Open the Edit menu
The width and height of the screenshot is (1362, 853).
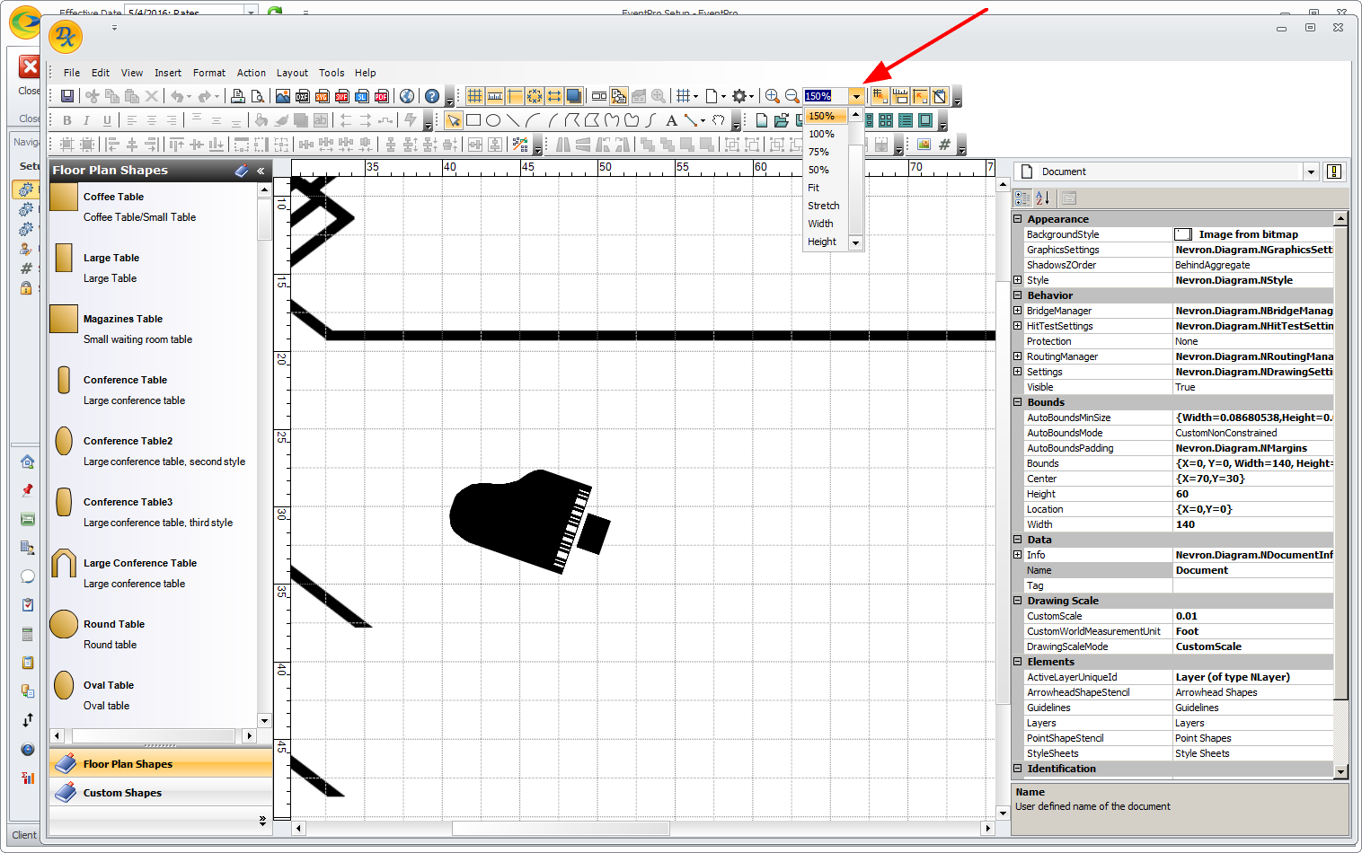101,73
